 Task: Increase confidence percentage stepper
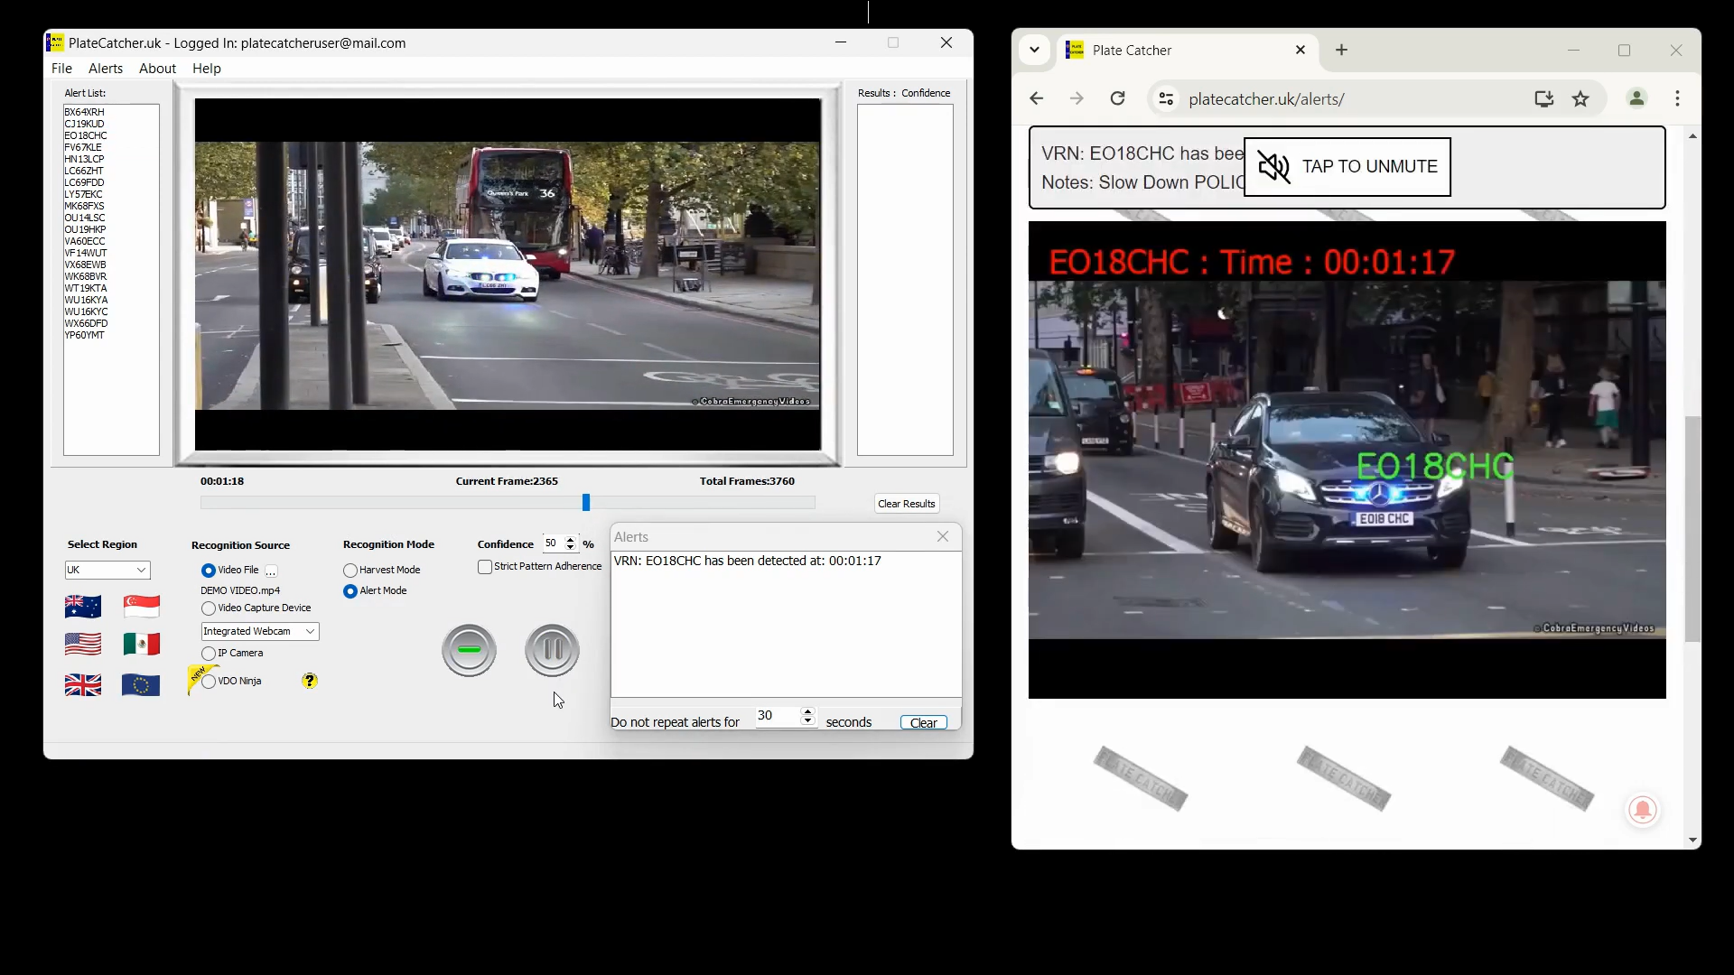pos(570,540)
